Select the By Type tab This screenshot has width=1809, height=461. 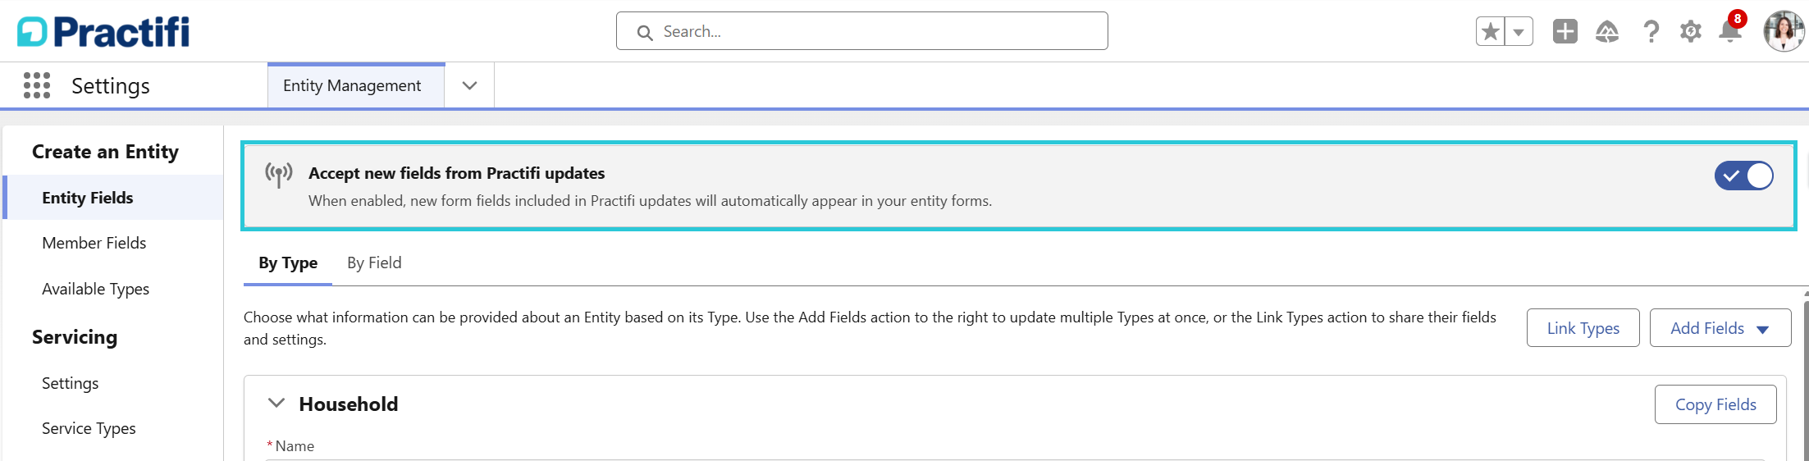(x=288, y=263)
